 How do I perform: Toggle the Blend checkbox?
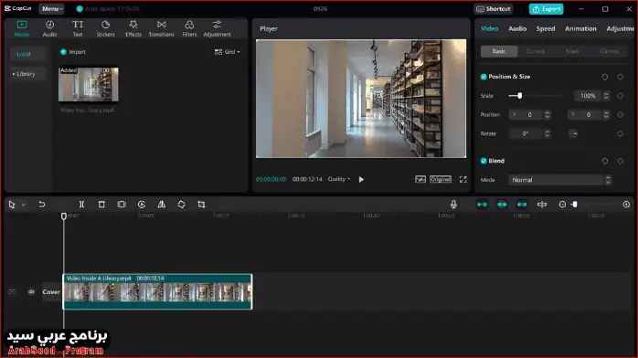pyautogui.click(x=484, y=161)
